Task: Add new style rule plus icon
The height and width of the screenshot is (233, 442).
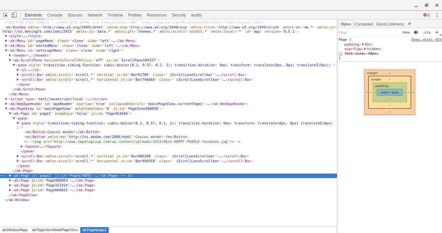Action: pyautogui.click(x=437, y=32)
